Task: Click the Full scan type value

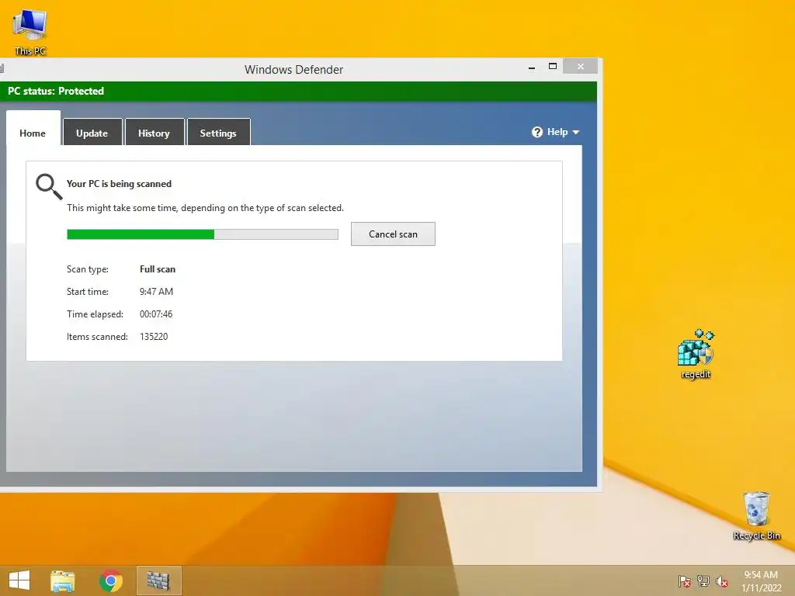Action: [x=158, y=269]
